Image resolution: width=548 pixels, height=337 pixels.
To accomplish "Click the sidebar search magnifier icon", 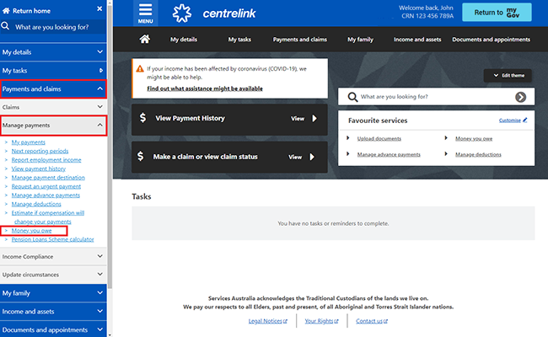I will tap(5, 26).
